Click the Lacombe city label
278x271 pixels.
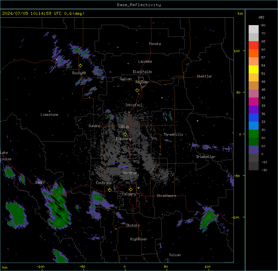coord(145,61)
